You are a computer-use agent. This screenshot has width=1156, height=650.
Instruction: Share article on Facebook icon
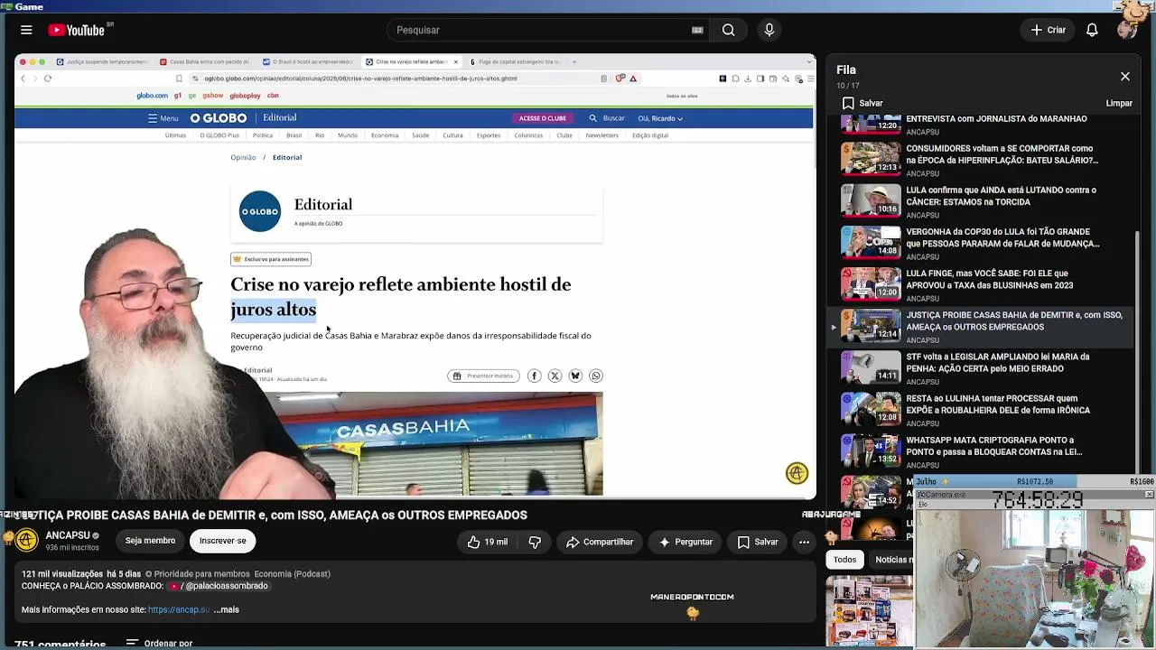[x=535, y=376]
